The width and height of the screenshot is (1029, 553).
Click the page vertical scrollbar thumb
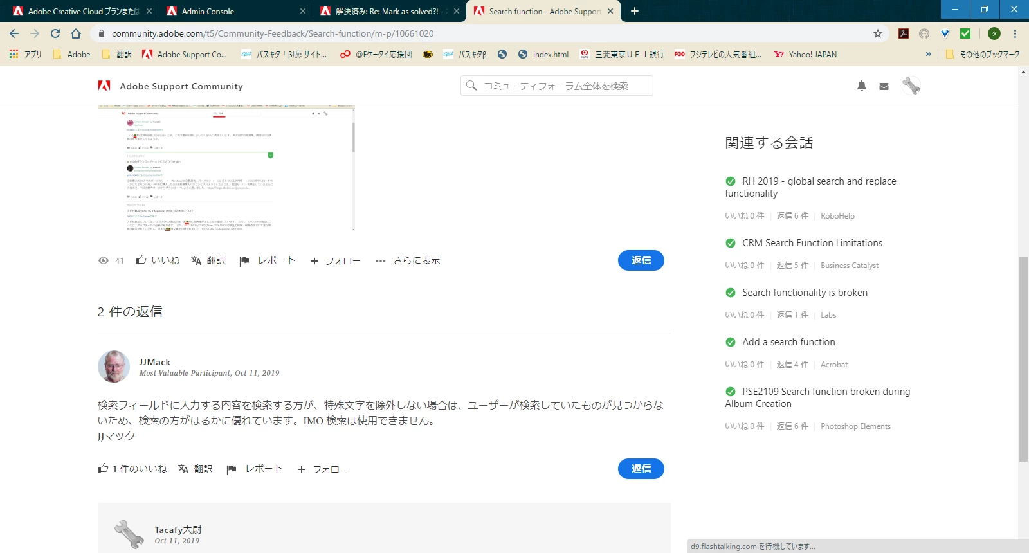click(1023, 359)
